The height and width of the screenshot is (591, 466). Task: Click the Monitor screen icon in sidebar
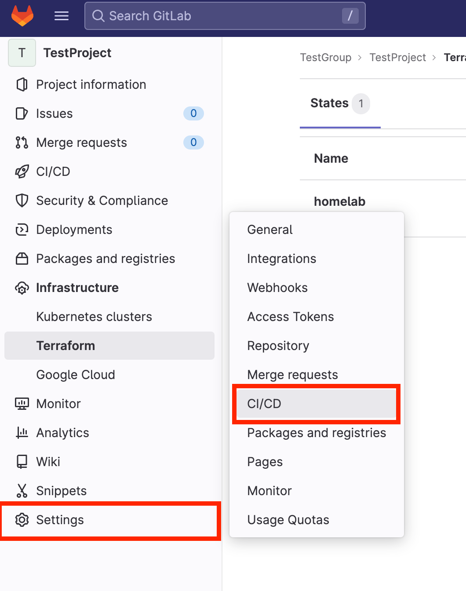[22, 404]
